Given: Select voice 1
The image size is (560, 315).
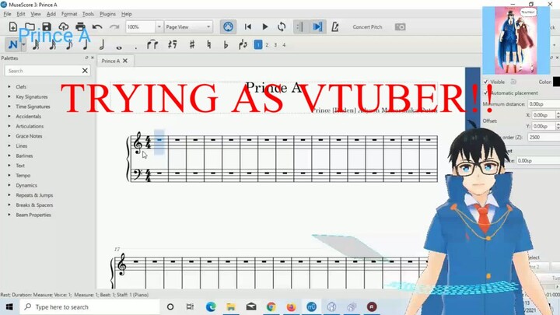Looking at the screenshot, I should [x=258, y=44].
